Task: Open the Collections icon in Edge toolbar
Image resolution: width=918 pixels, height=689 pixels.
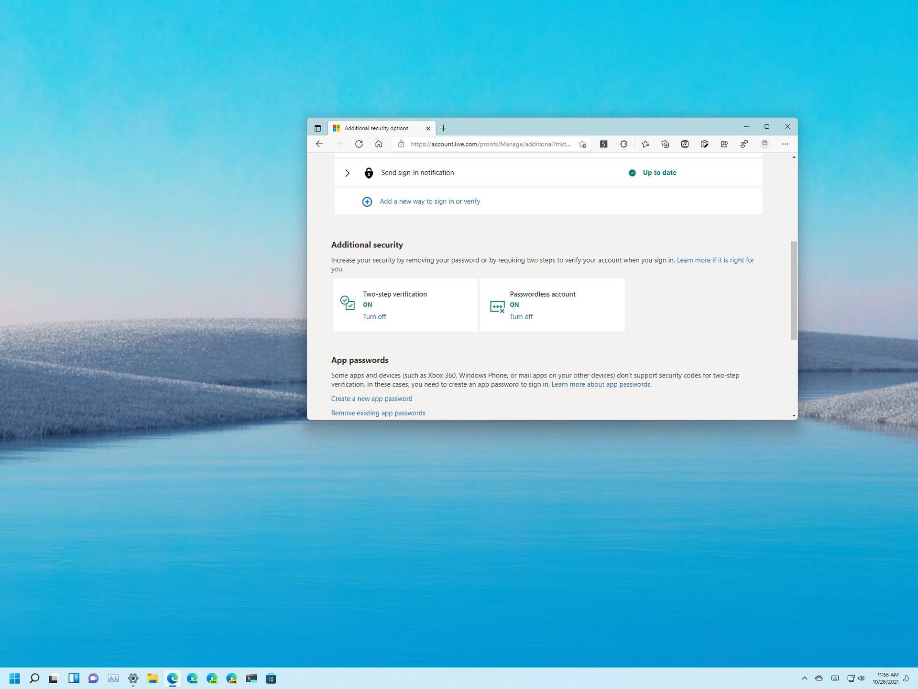Action: coord(665,144)
